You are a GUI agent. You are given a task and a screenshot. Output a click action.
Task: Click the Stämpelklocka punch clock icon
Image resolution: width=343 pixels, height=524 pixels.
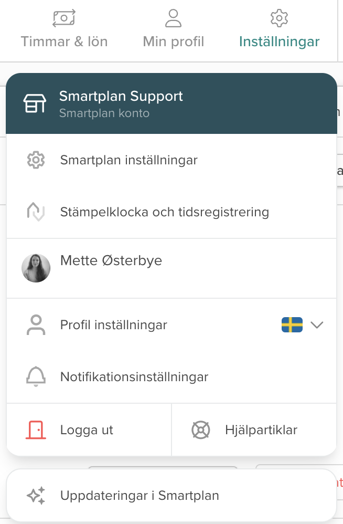[x=36, y=212]
